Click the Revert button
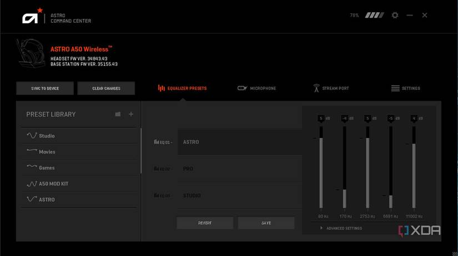 (x=205, y=223)
